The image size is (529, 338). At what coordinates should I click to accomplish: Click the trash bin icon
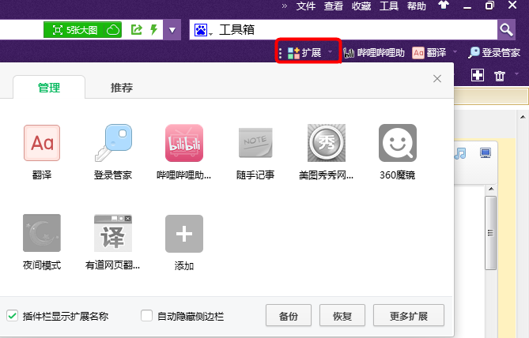500,76
